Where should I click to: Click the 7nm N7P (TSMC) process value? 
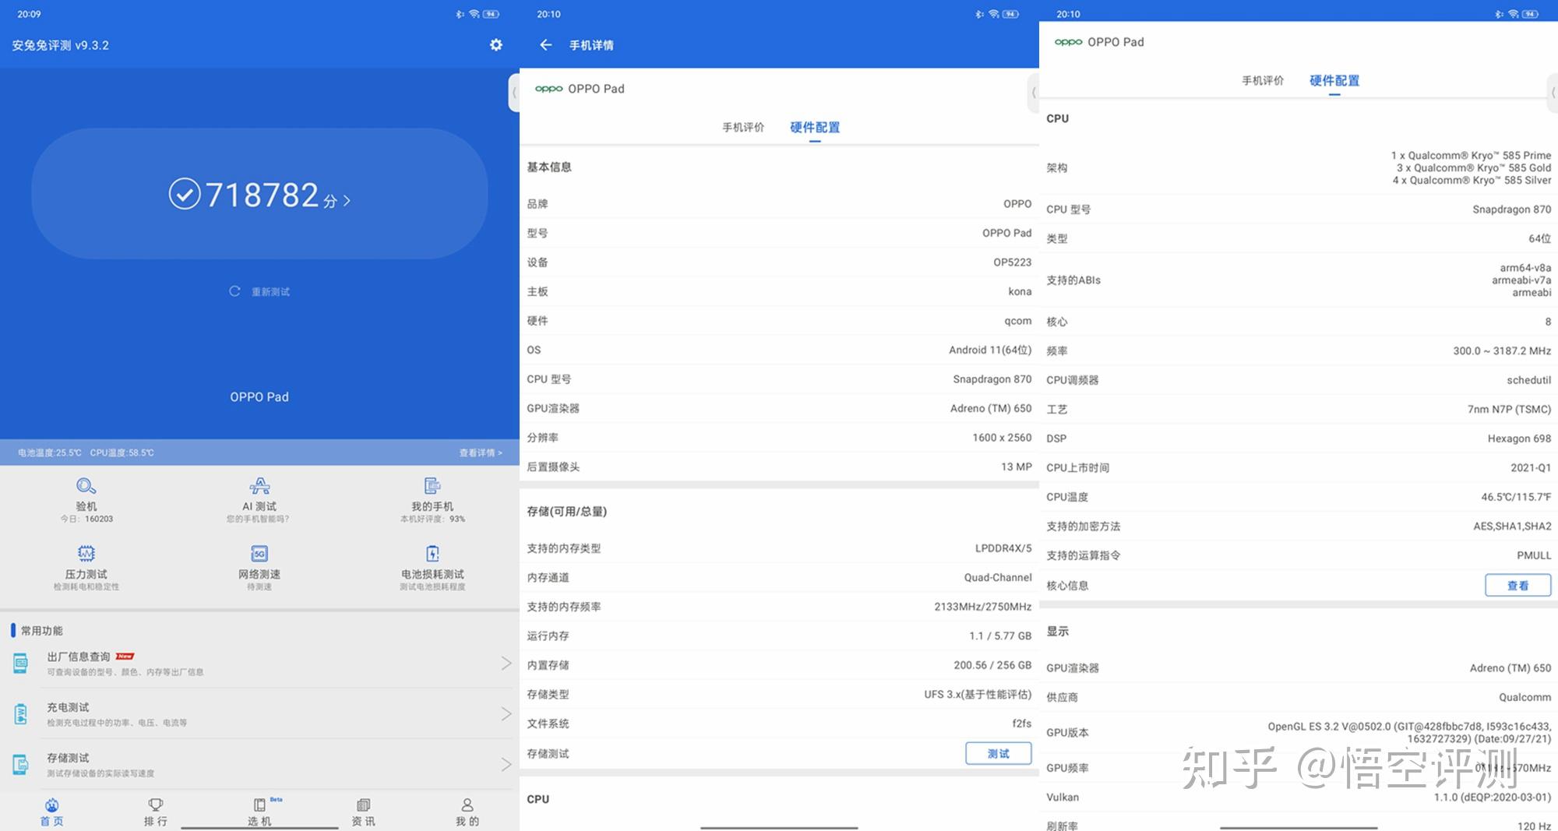[1510, 409]
